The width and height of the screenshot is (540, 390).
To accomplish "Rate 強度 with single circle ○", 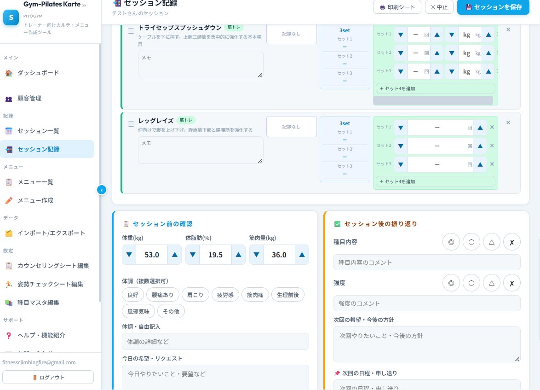I will click(x=471, y=283).
